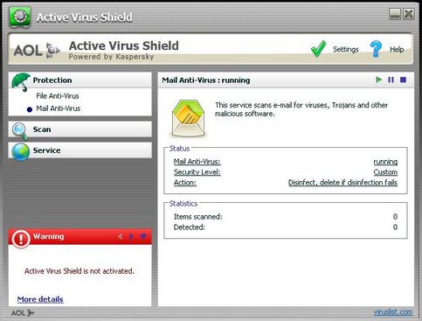The height and width of the screenshot is (321, 422).
Task: Click the green umbrella Protection icon
Action: pos(21,81)
